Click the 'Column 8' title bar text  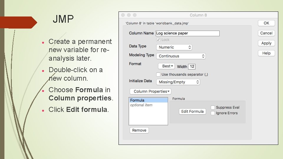(x=198, y=15)
